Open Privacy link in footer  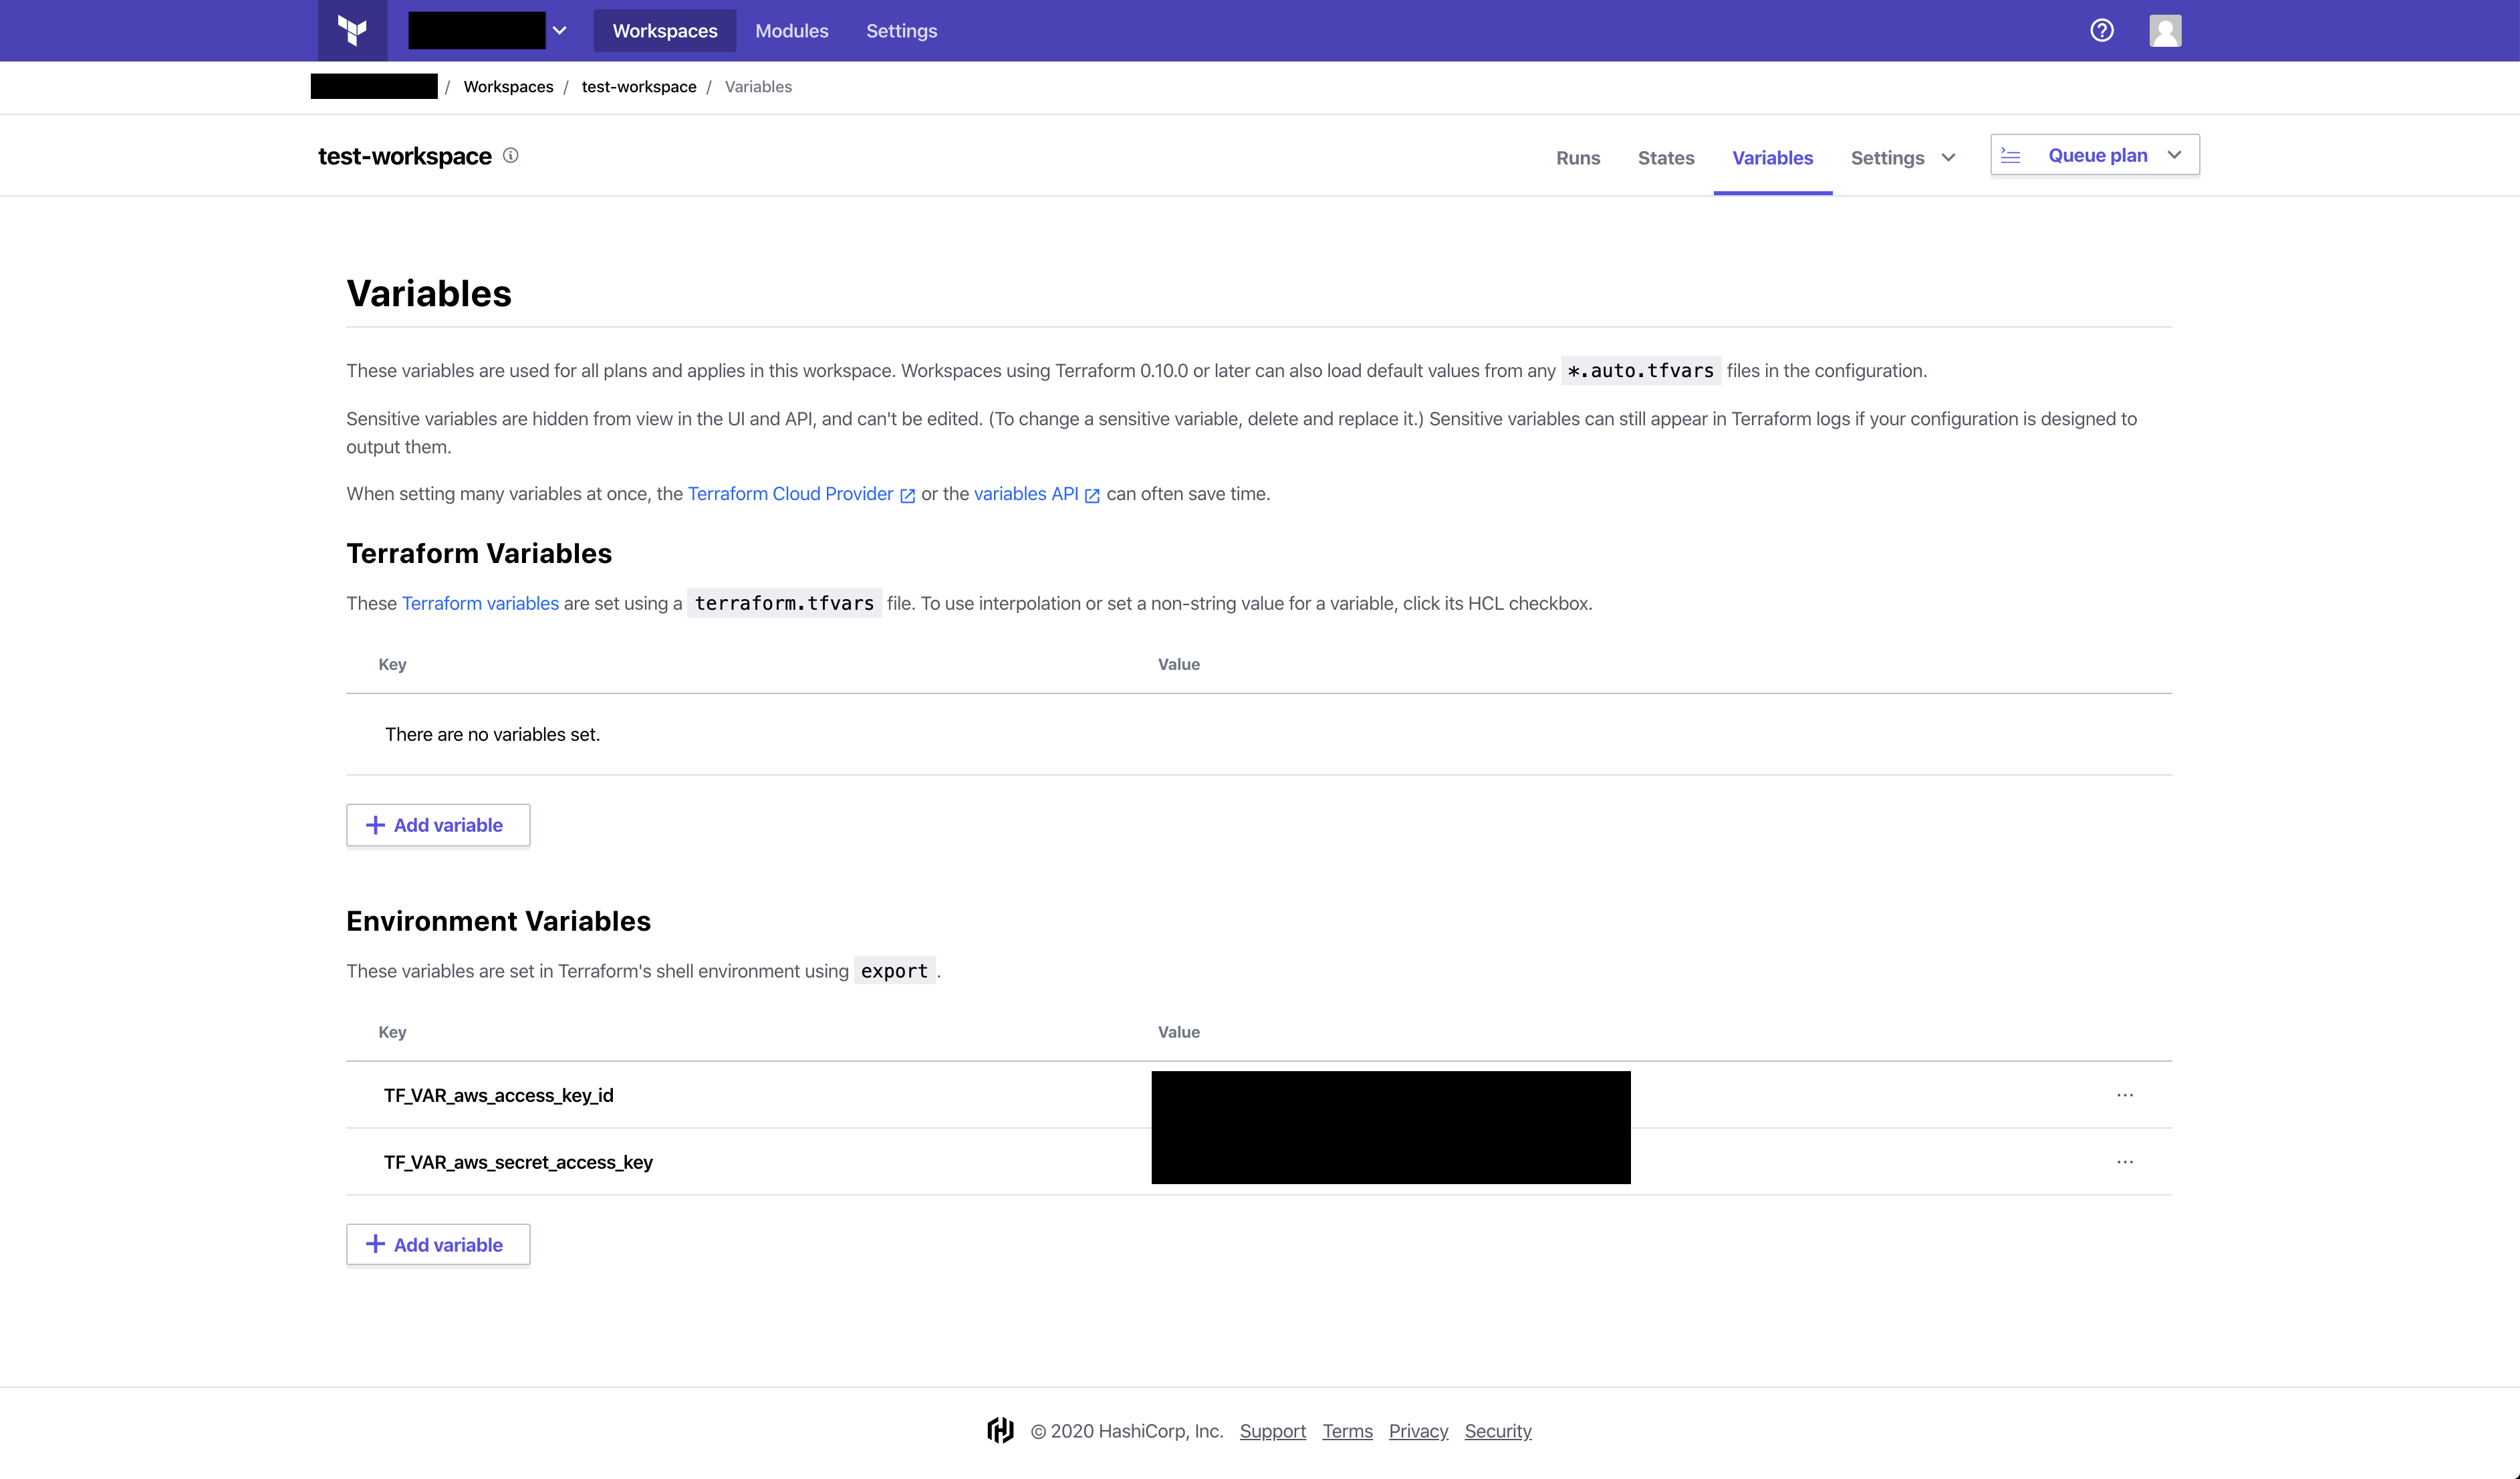pyautogui.click(x=1418, y=1431)
